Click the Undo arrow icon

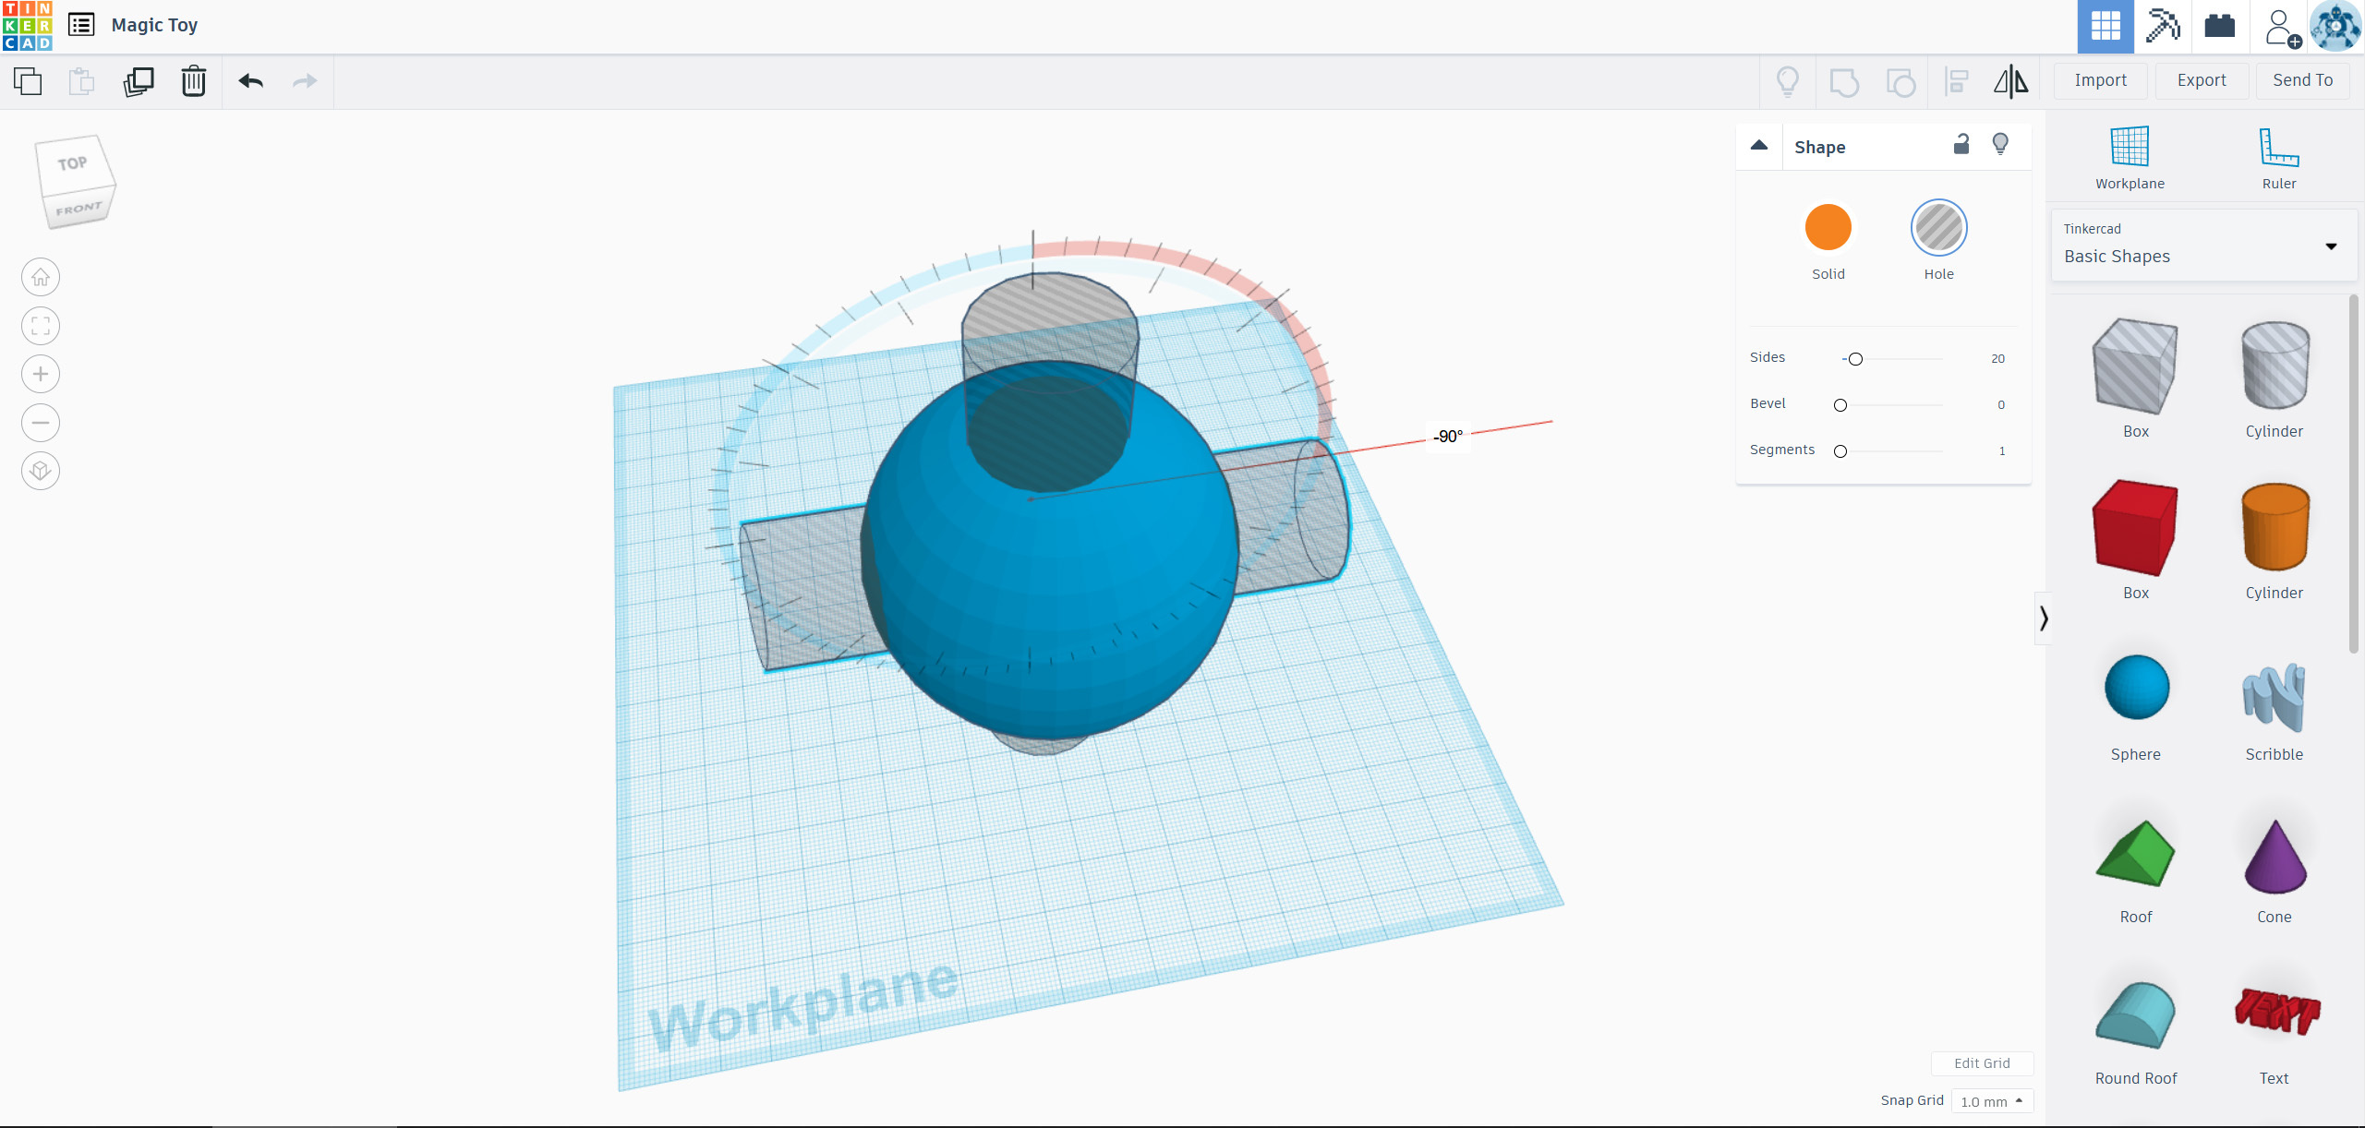[250, 81]
